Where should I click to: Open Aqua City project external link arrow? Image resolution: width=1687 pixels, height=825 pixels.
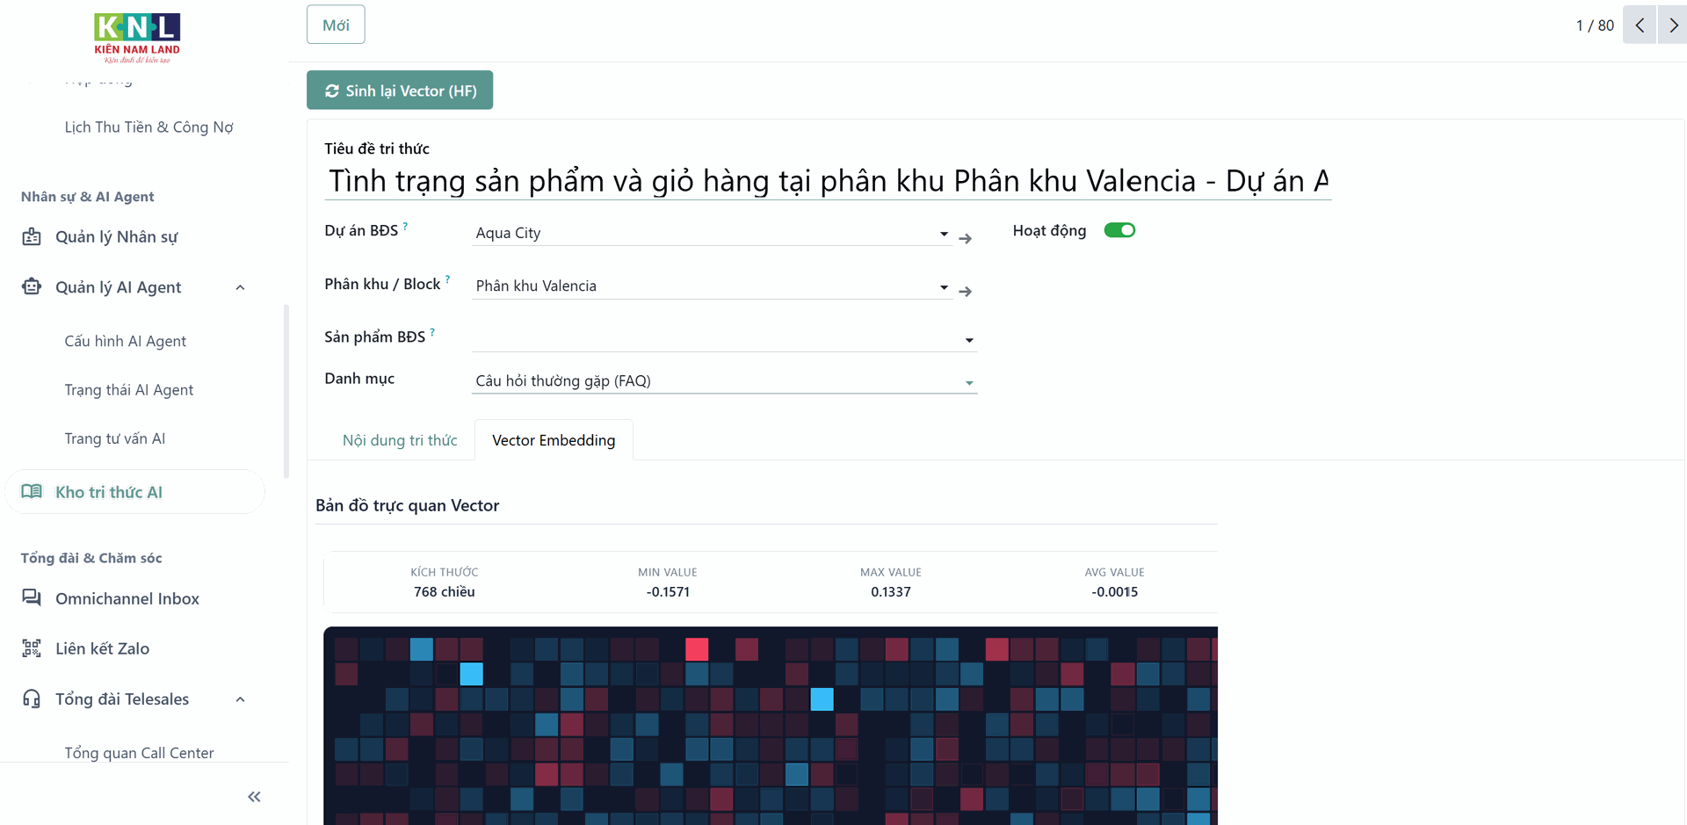pyautogui.click(x=965, y=238)
